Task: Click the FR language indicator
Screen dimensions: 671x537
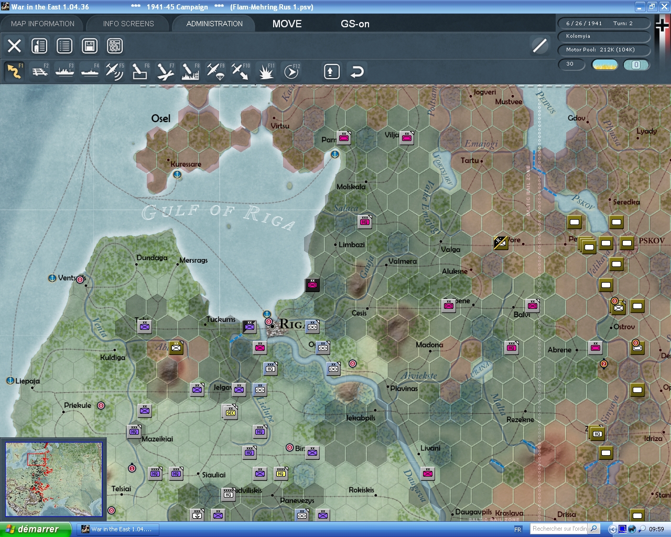Action: pos(518,530)
